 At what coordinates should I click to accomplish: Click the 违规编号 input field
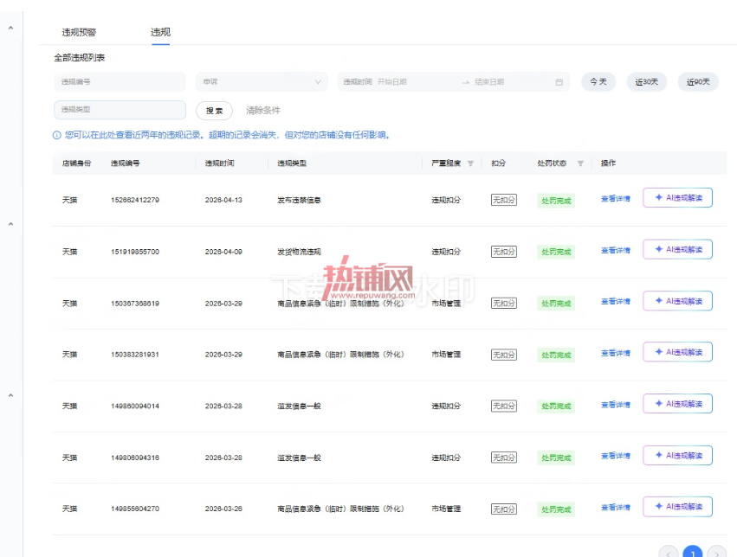(120, 81)
